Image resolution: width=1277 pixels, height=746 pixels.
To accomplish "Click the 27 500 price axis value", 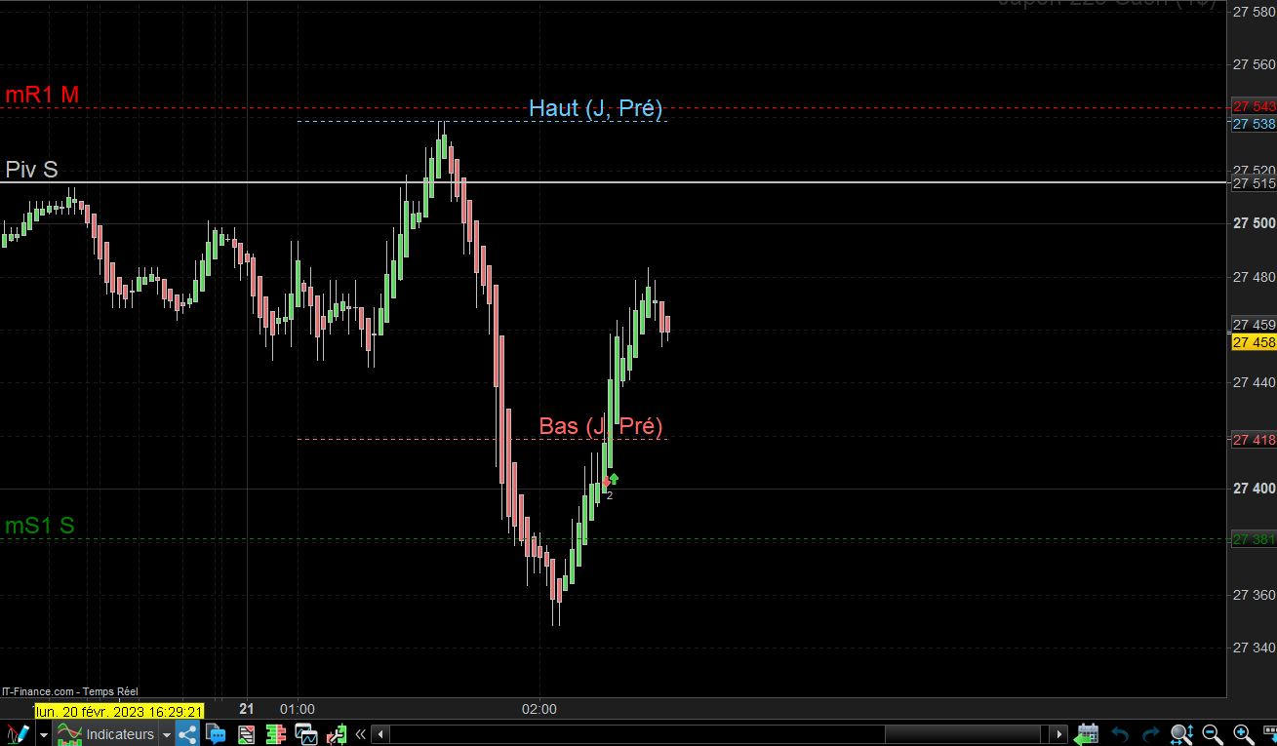I will point(1255,223).
